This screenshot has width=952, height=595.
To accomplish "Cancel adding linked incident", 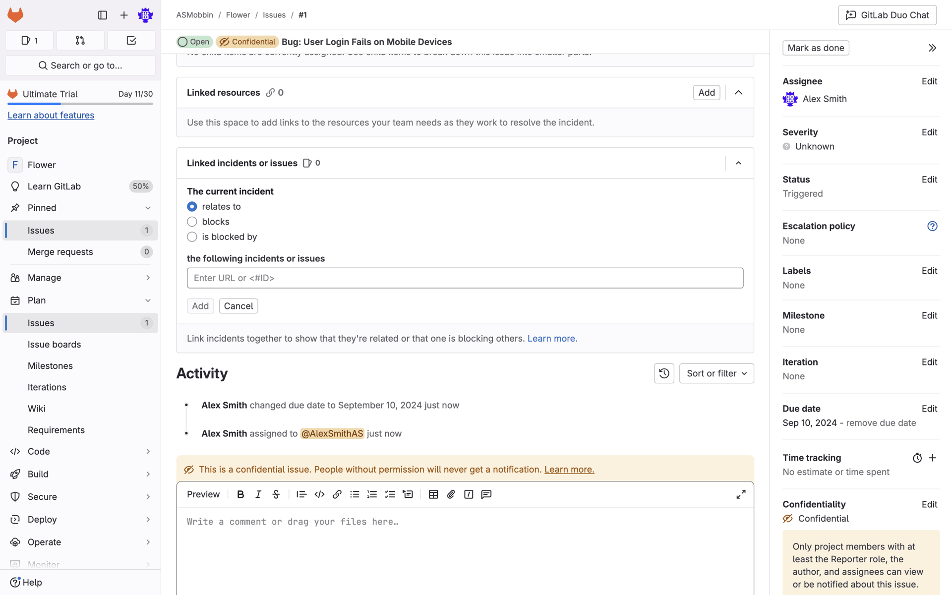I will click(x=238, y=306).
